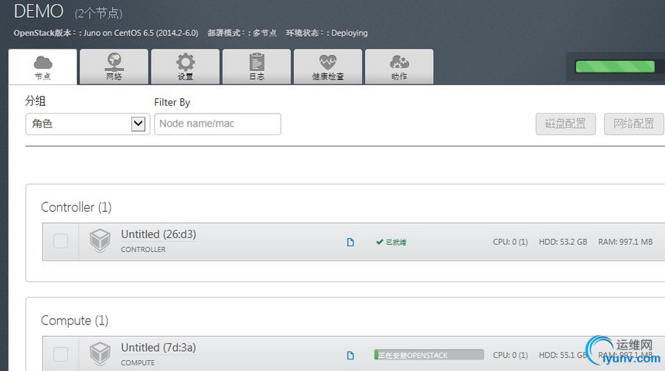Image resolution: width=665 pixels, height=371 pixels.
Task: Rename node Untitled (7d:3a)
Action: [159, 347]
